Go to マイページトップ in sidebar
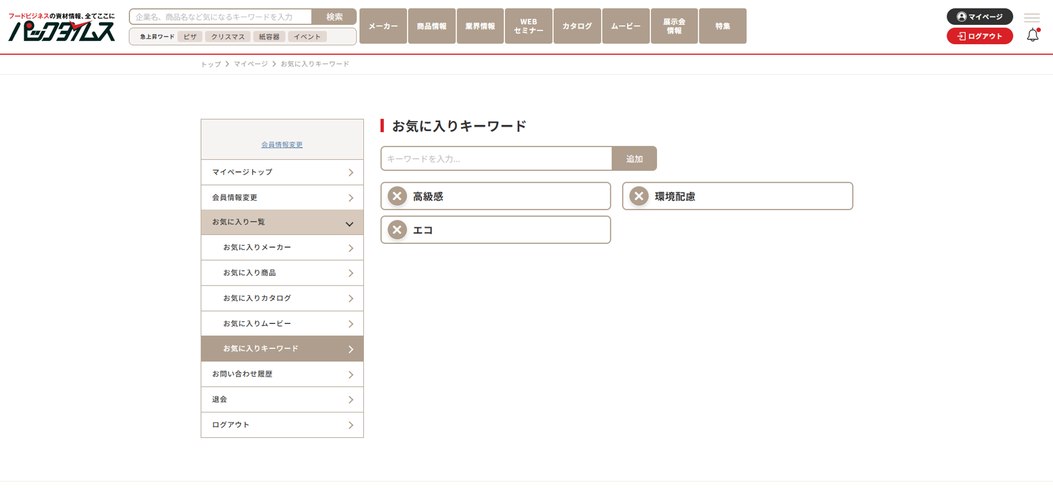 pos(282,172)
